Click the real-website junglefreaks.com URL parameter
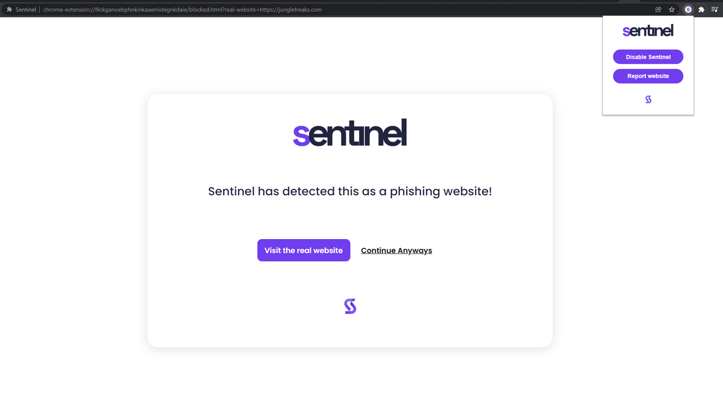This screenshot has height=410, width=723. coord(290,10)
